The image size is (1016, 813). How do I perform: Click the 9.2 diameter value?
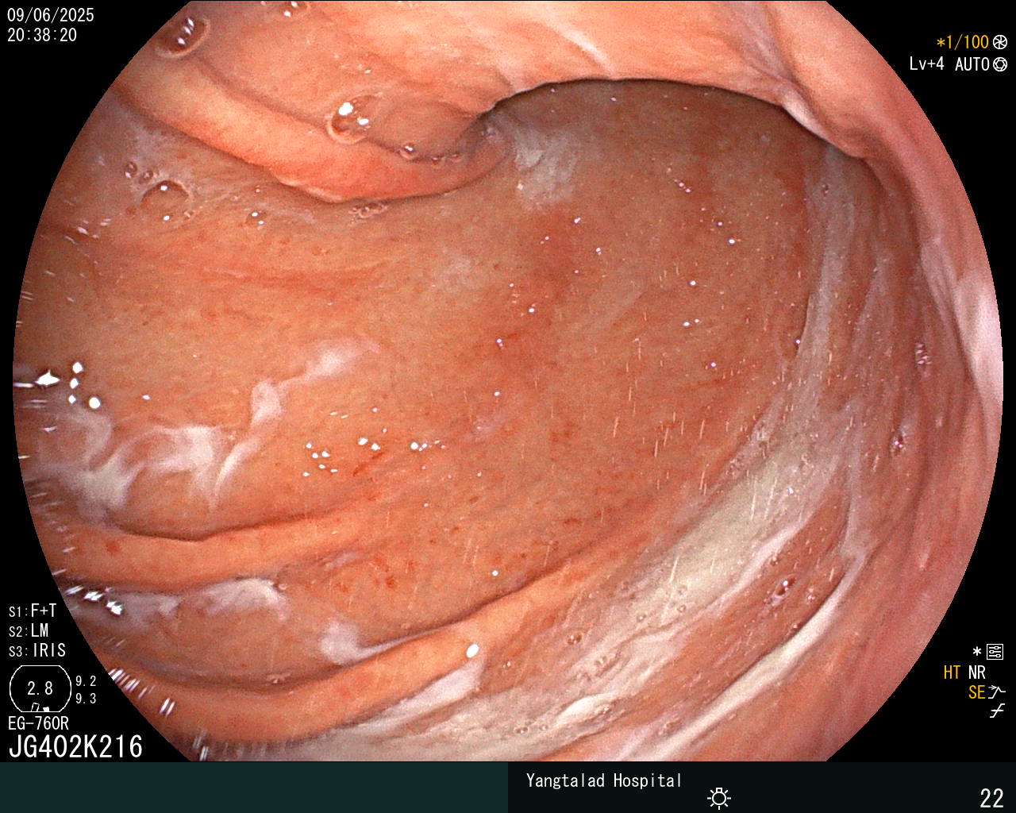coord(86,681)
